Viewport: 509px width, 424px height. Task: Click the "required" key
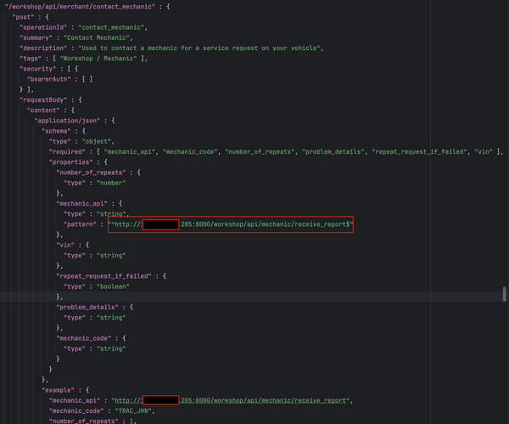(x=67, y=152)
